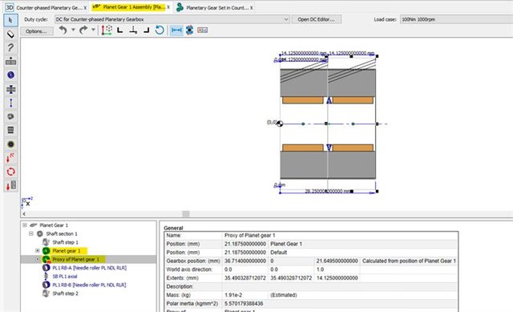The height and width of the screenshot is (312, 513).
Task: Open the Load case dropdown field
Action: pos(457,19)
